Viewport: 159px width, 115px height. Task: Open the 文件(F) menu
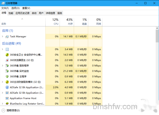5,8
